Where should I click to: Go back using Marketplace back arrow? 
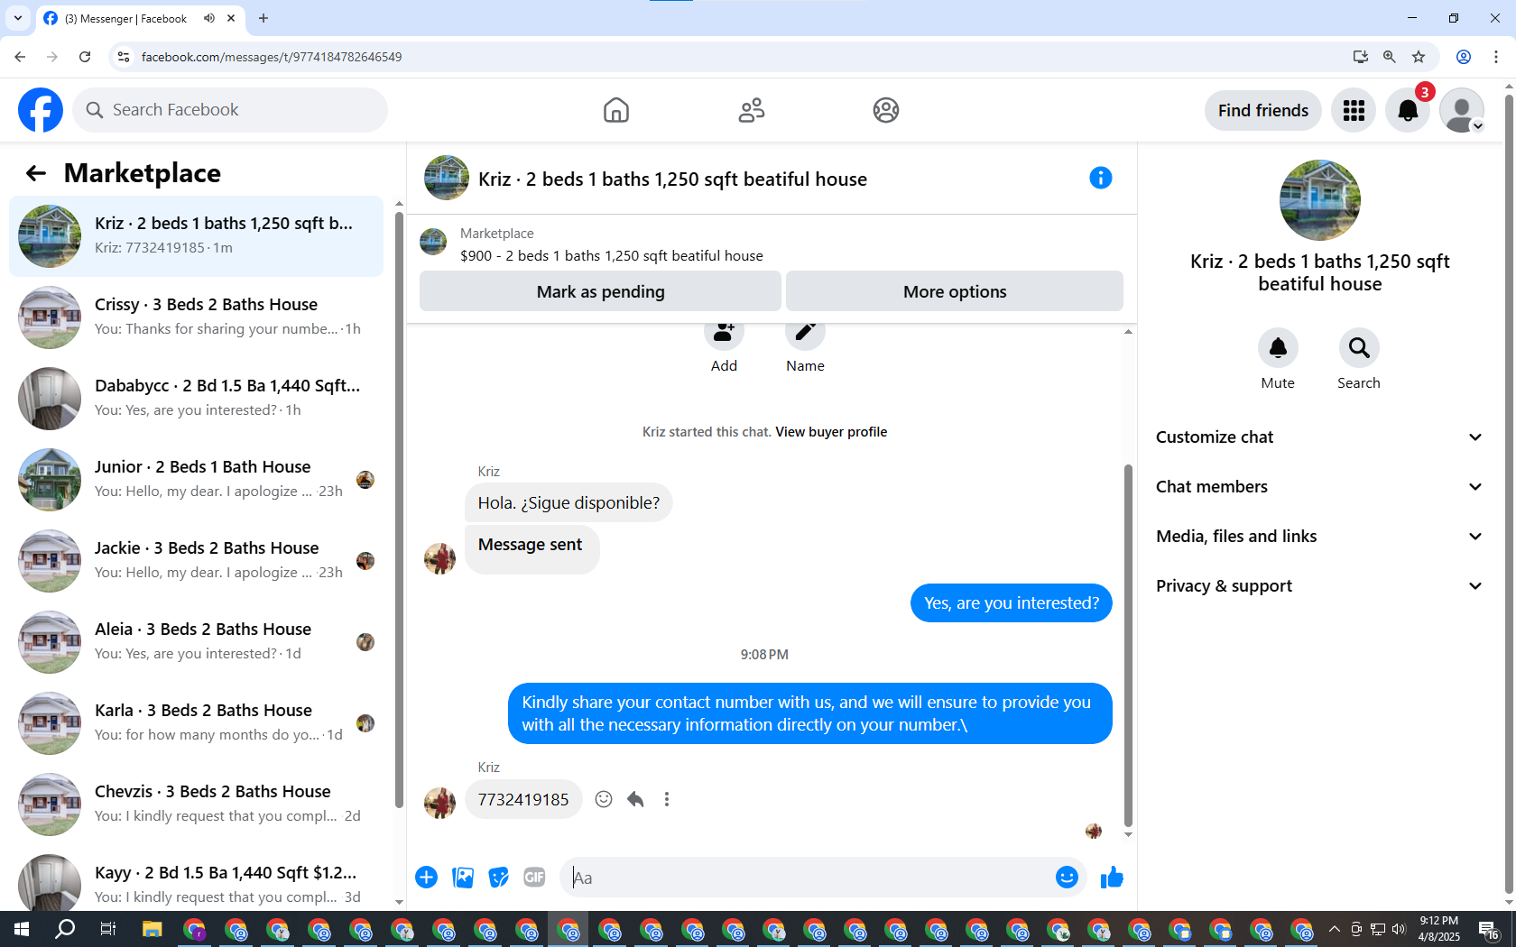36,173
